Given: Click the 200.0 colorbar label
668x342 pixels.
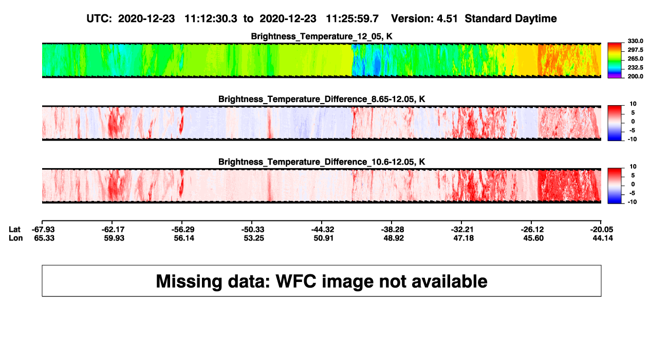Looking at the screenshot, I should coord(637,76).
